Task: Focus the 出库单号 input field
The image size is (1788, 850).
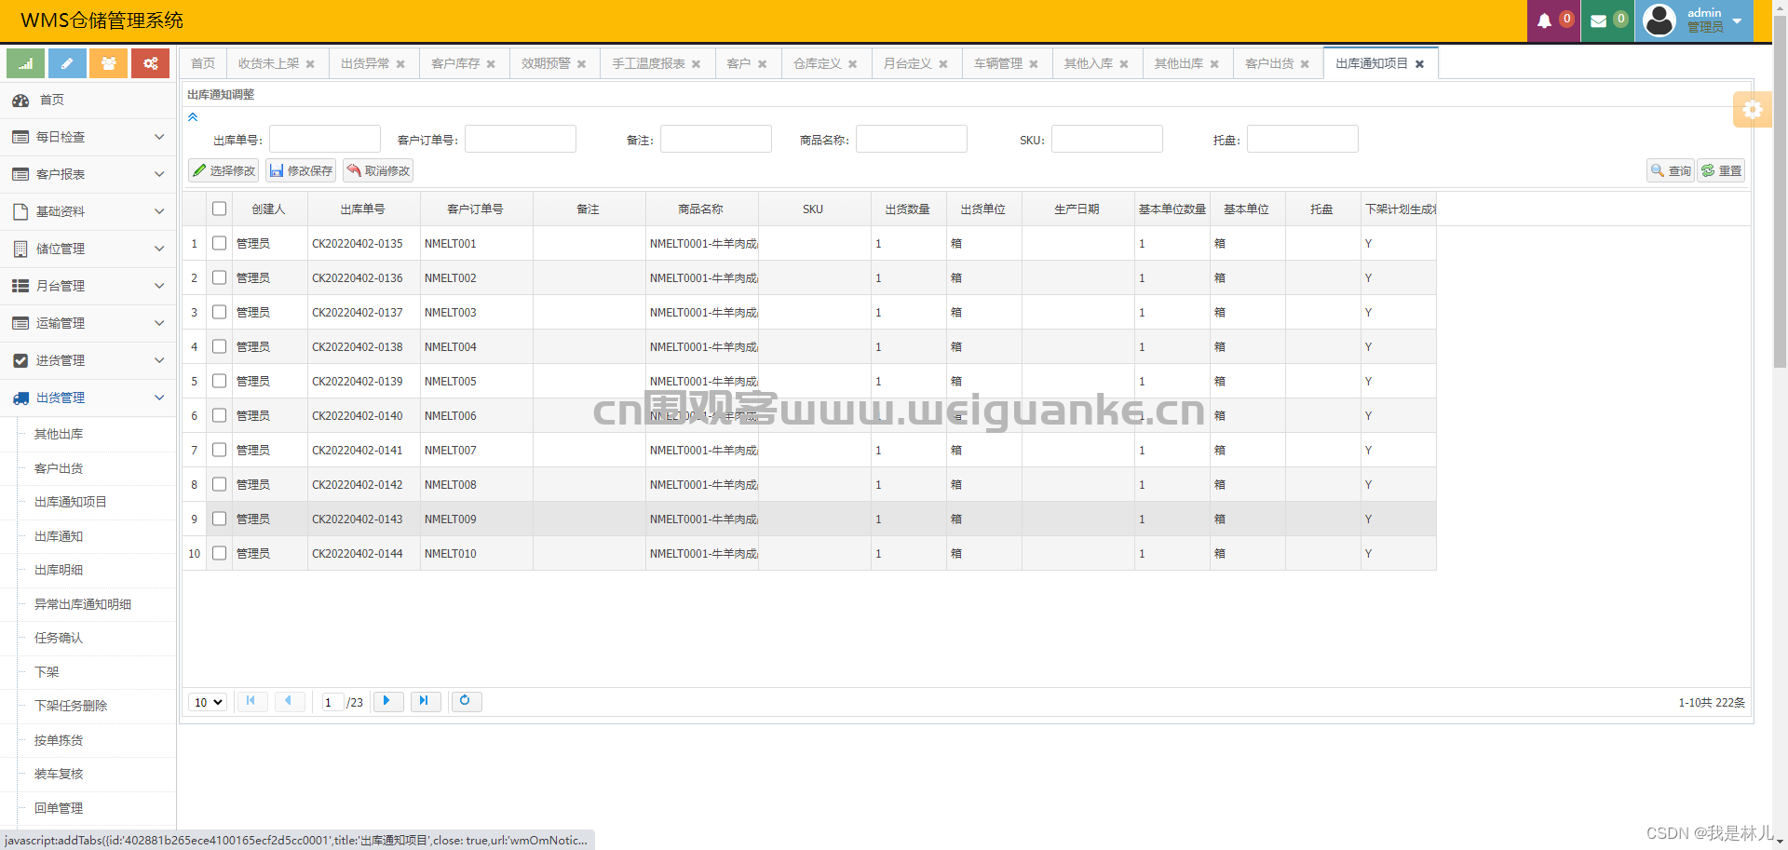Action: point(325,139)
